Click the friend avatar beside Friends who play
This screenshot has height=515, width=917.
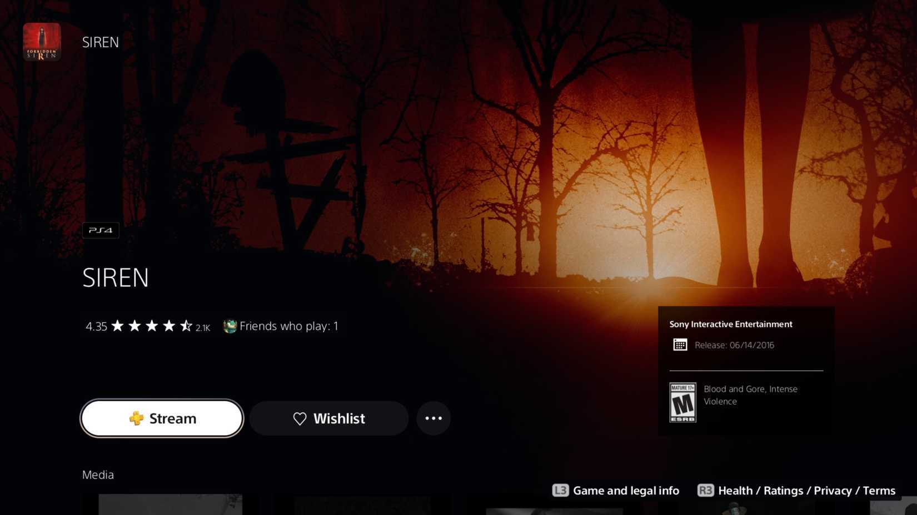tap(230, 326)
